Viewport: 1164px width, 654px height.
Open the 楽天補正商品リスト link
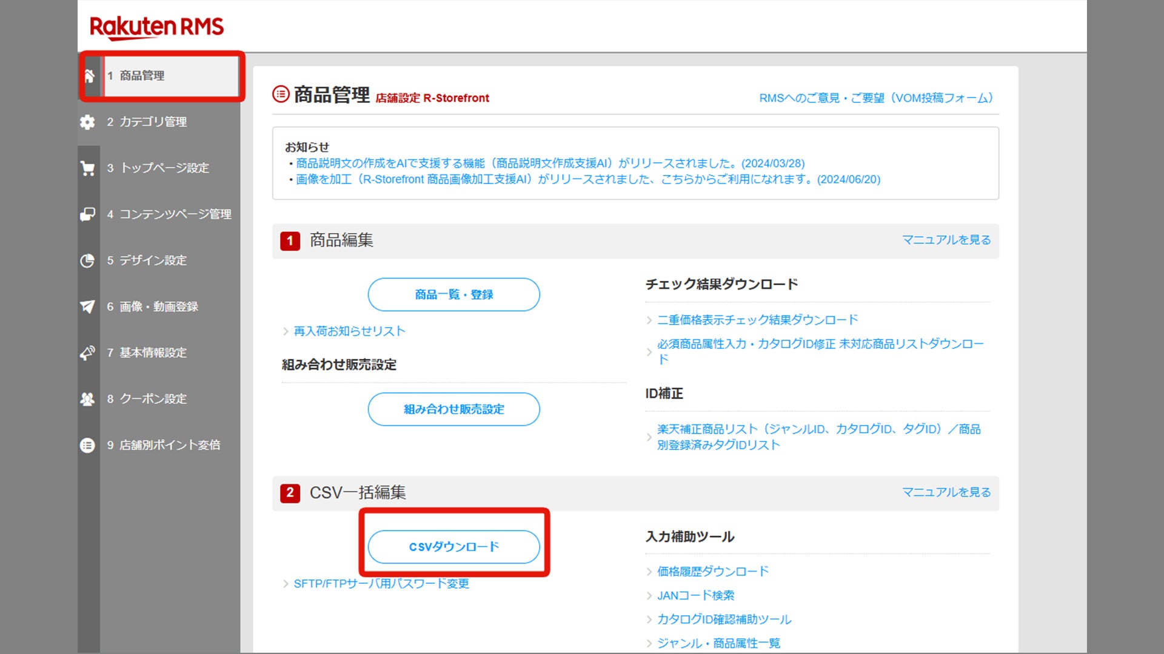[819, 437]
